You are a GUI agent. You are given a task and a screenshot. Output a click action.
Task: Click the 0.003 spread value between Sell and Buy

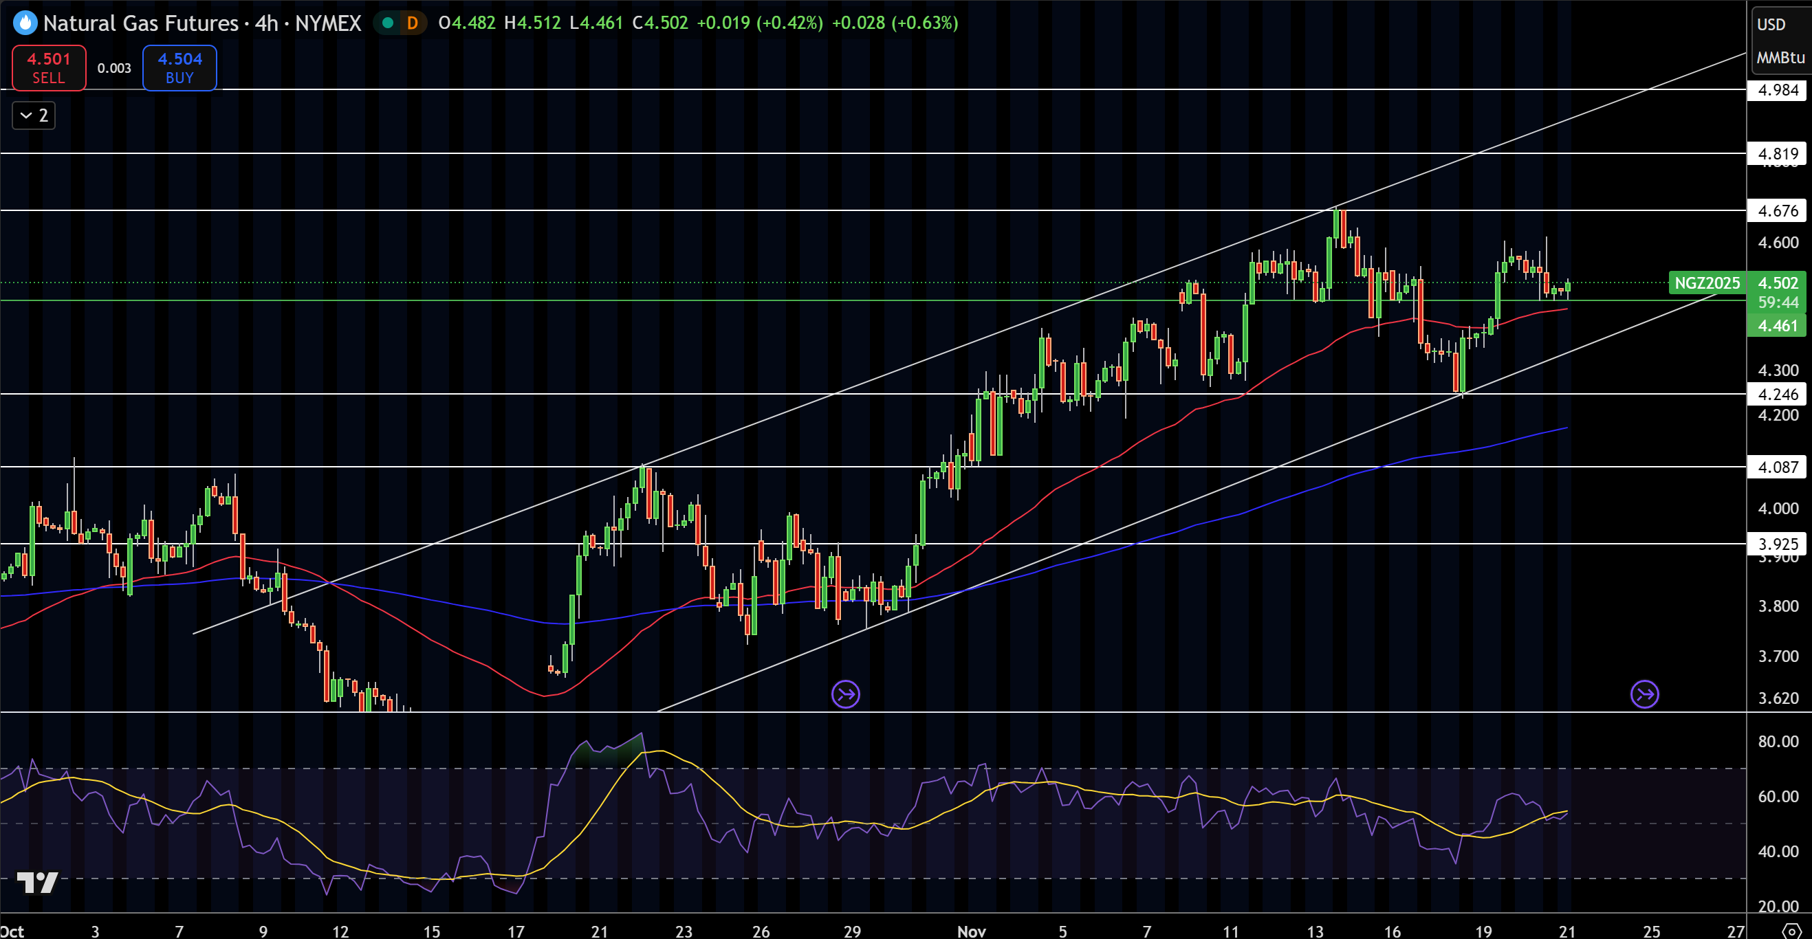click(x=114, y=68)
